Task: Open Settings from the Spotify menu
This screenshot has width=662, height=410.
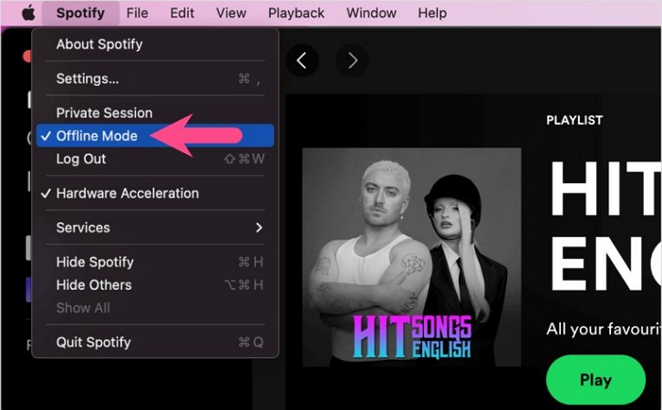Action: [88, 78]
